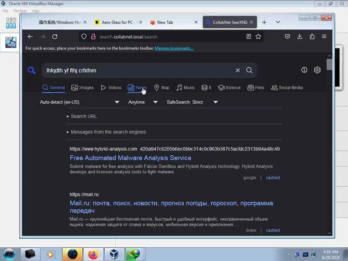Select the Images search category

tap(83, 88)
